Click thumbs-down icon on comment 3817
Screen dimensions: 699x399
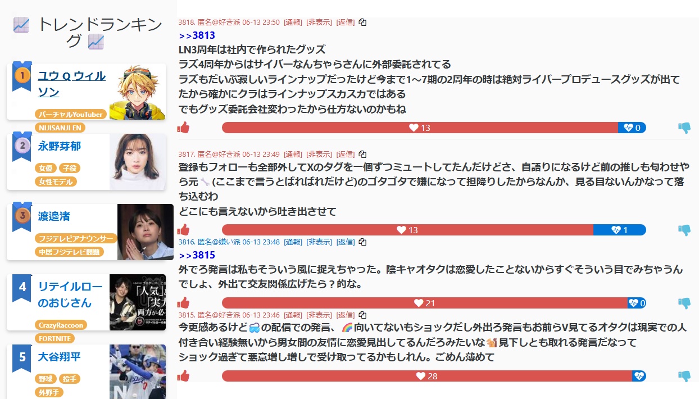[x=684, y=230]
